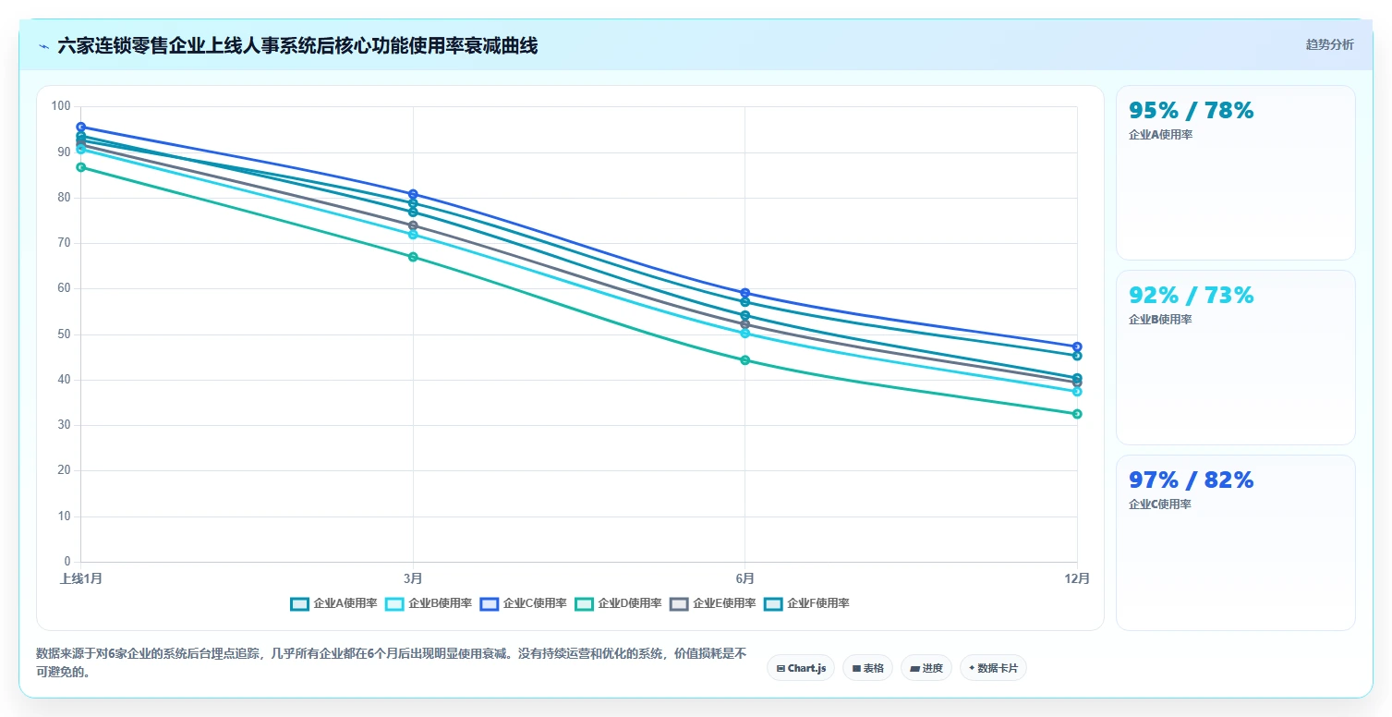1392x717 pixels.
Task: Toggle the 企业E使用率 legend entry
Action: tap(713, 603)
